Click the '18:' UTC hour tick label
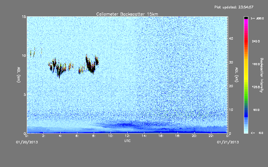268x167 pixels. point(178,136)
